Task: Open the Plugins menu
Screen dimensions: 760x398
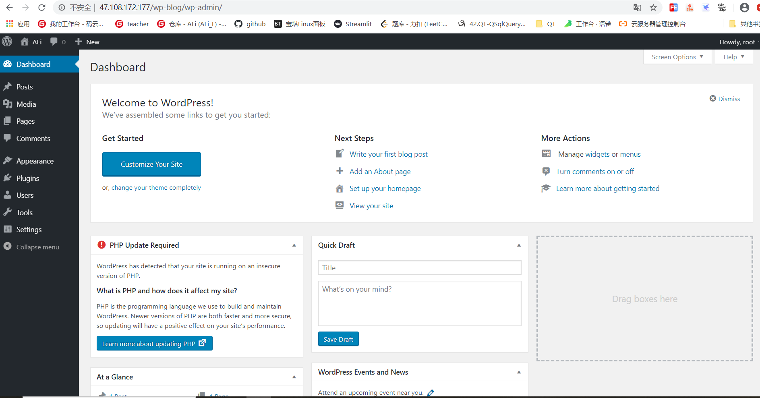Action: point(39,178)
